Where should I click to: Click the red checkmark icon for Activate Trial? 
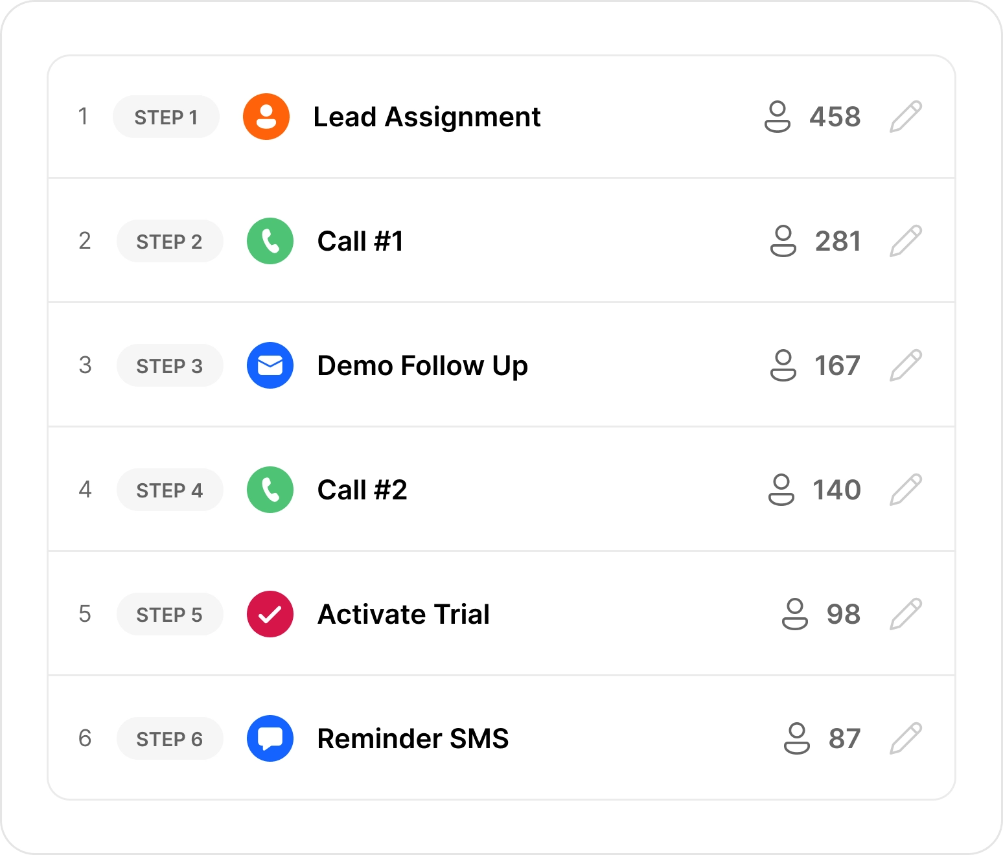click(270, 614)
